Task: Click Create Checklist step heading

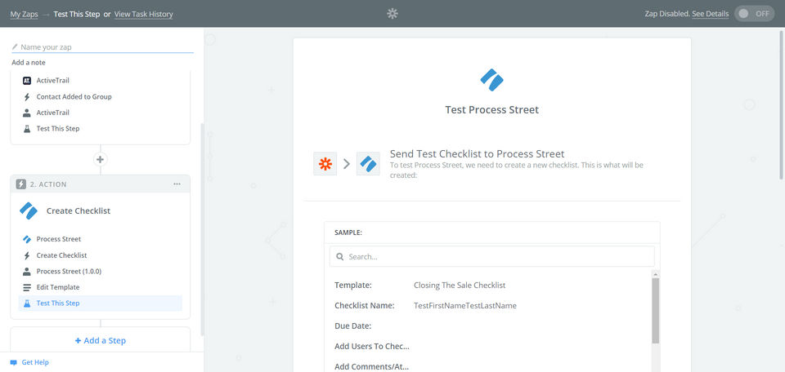Action: [78, 210]
